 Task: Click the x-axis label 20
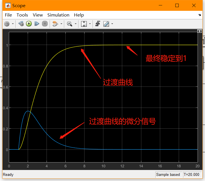point(198,166)
